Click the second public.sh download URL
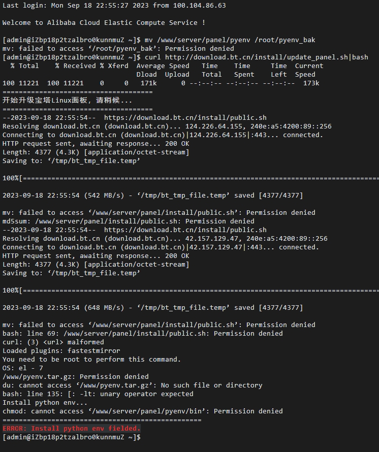 185,230
